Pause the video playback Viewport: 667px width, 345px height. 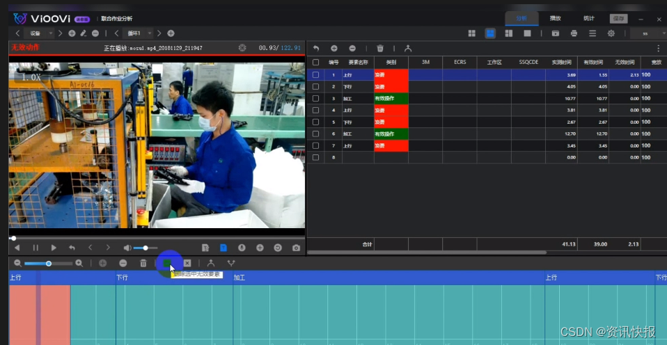(36, 248)
